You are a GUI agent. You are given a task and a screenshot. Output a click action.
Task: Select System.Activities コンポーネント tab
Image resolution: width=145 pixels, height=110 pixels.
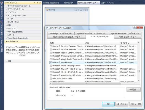tap(125, 33)
